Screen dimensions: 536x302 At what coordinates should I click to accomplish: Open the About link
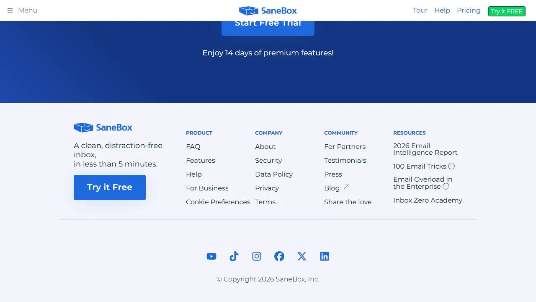pos(265,146)
